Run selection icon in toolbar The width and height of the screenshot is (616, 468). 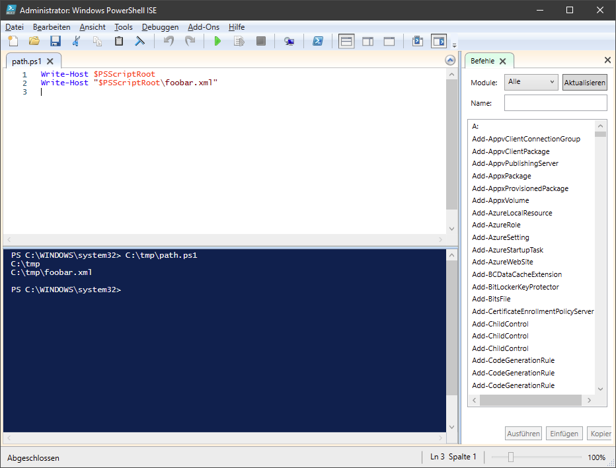tap(239, 41)
